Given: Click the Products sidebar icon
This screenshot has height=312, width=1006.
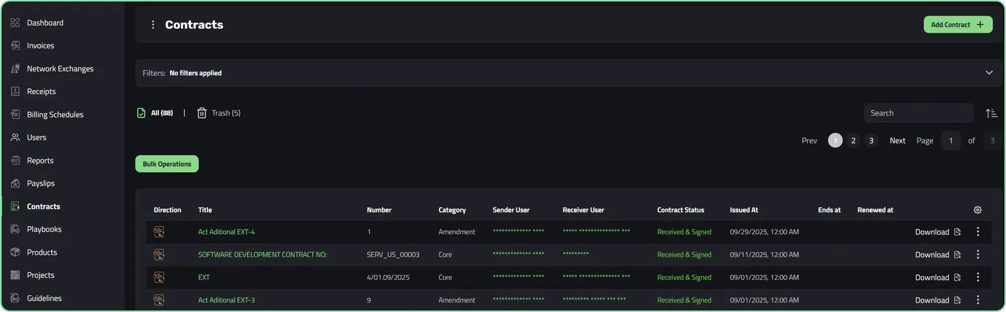Looking at the screenshot, I should (x=15, y=252).
